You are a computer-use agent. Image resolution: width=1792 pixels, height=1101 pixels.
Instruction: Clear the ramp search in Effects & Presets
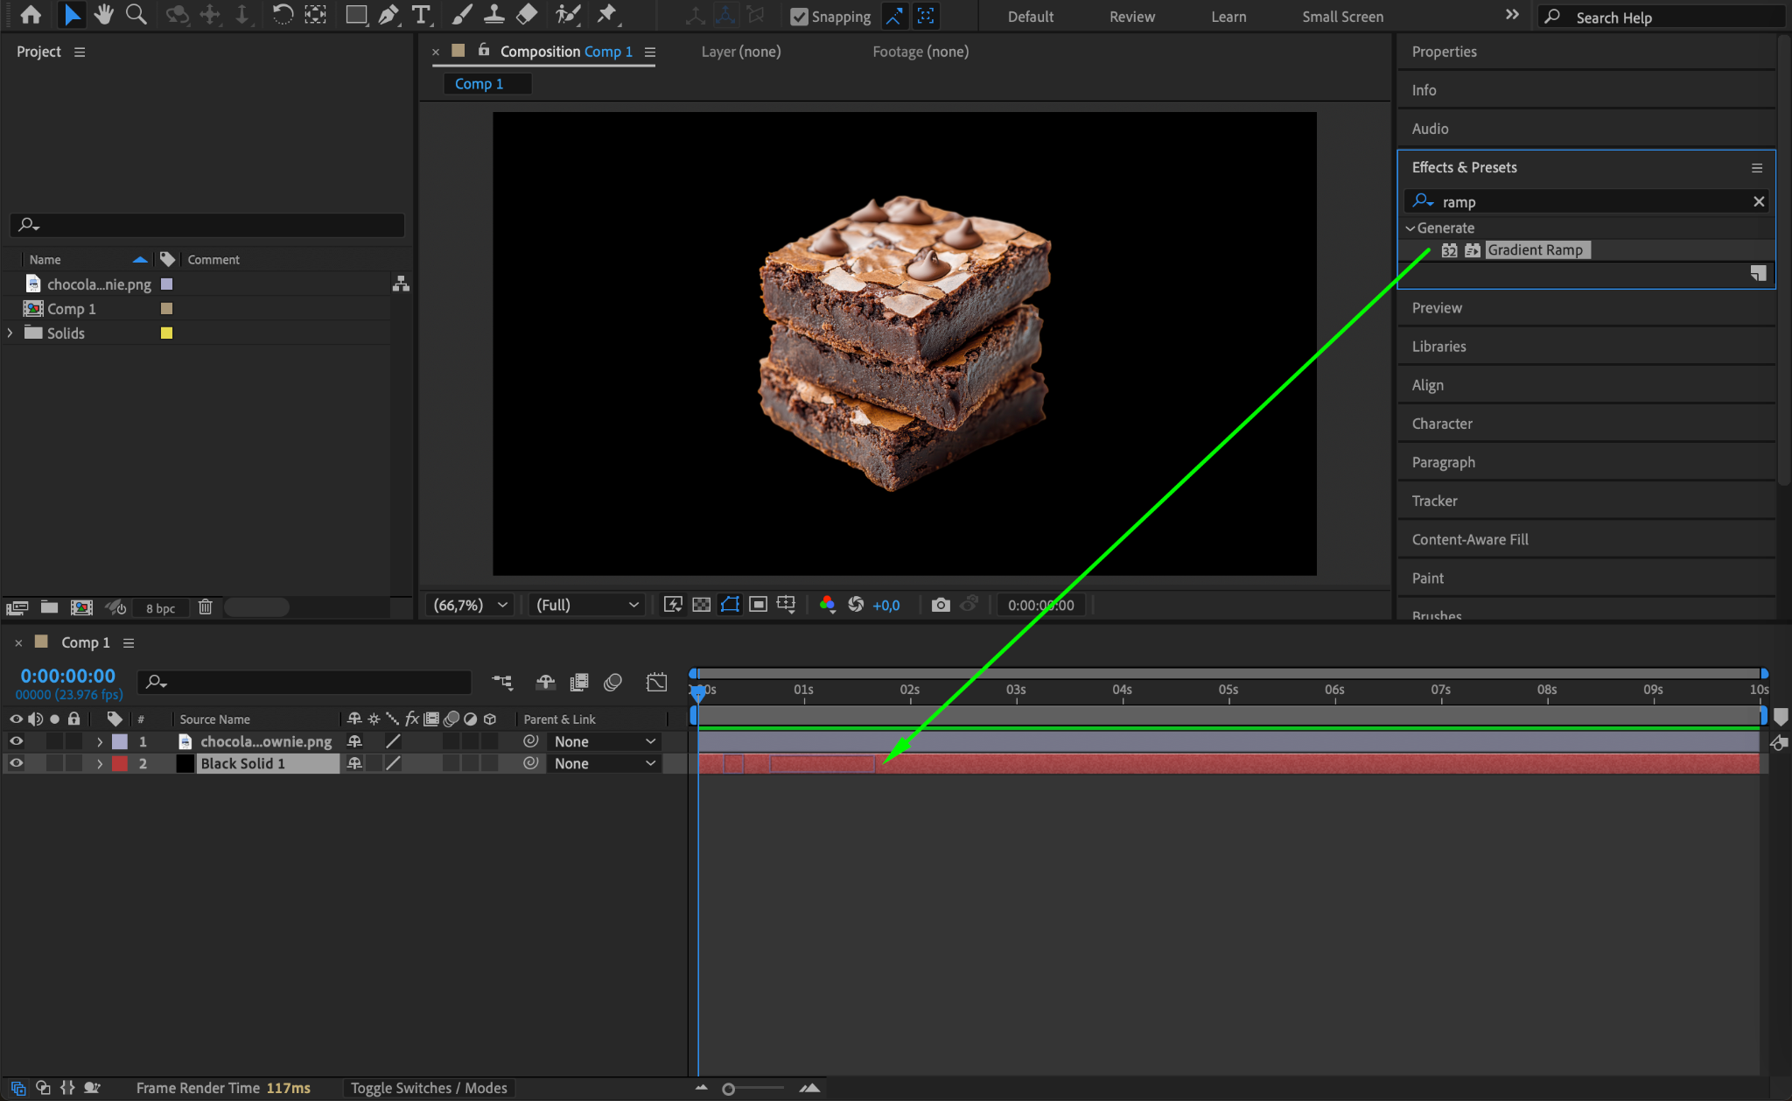[1758, 202]
